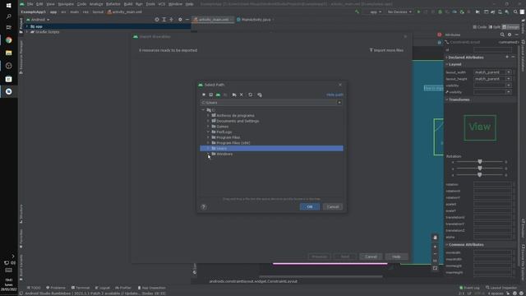526x296 pixels.
Task: Expand Archivos de programa folder
Action: 208,115
